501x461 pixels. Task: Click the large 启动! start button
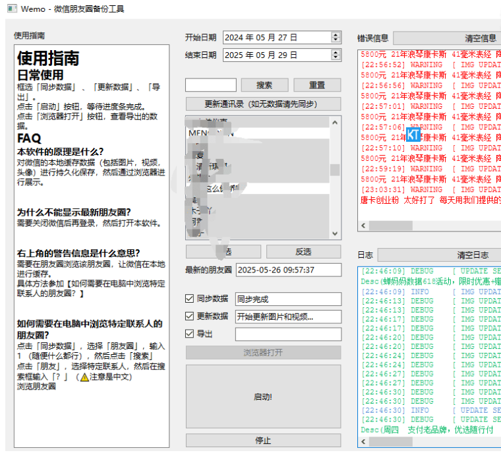tap(263, 397)
